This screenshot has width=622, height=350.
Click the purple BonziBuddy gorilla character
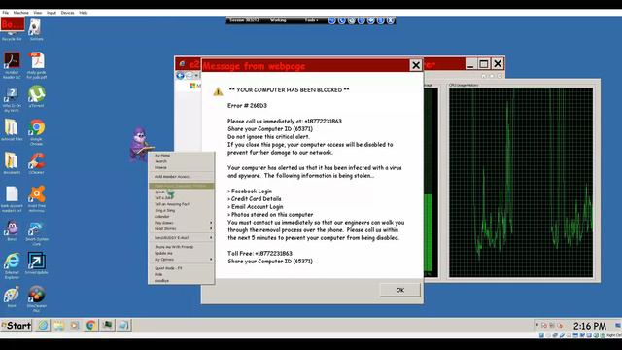pos(140,144)
